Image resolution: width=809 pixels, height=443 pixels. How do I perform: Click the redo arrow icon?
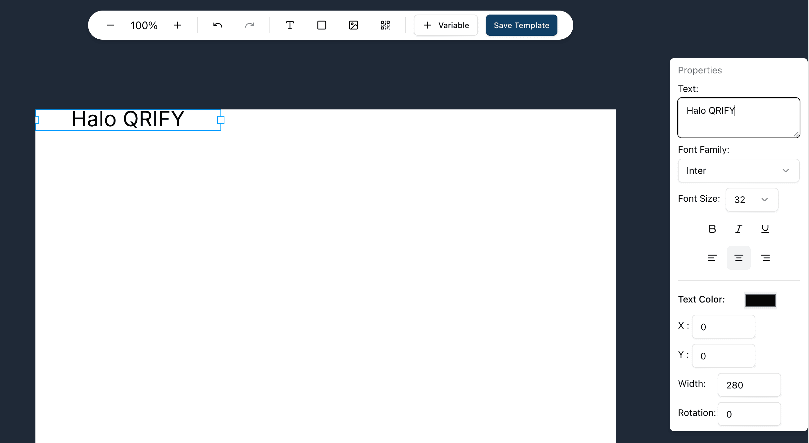(249, 25)
